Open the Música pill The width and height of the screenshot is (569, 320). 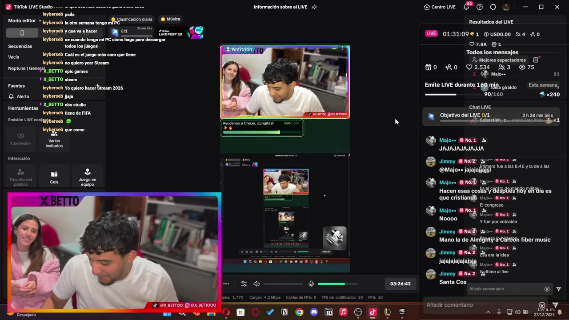[x=170, y=19]
